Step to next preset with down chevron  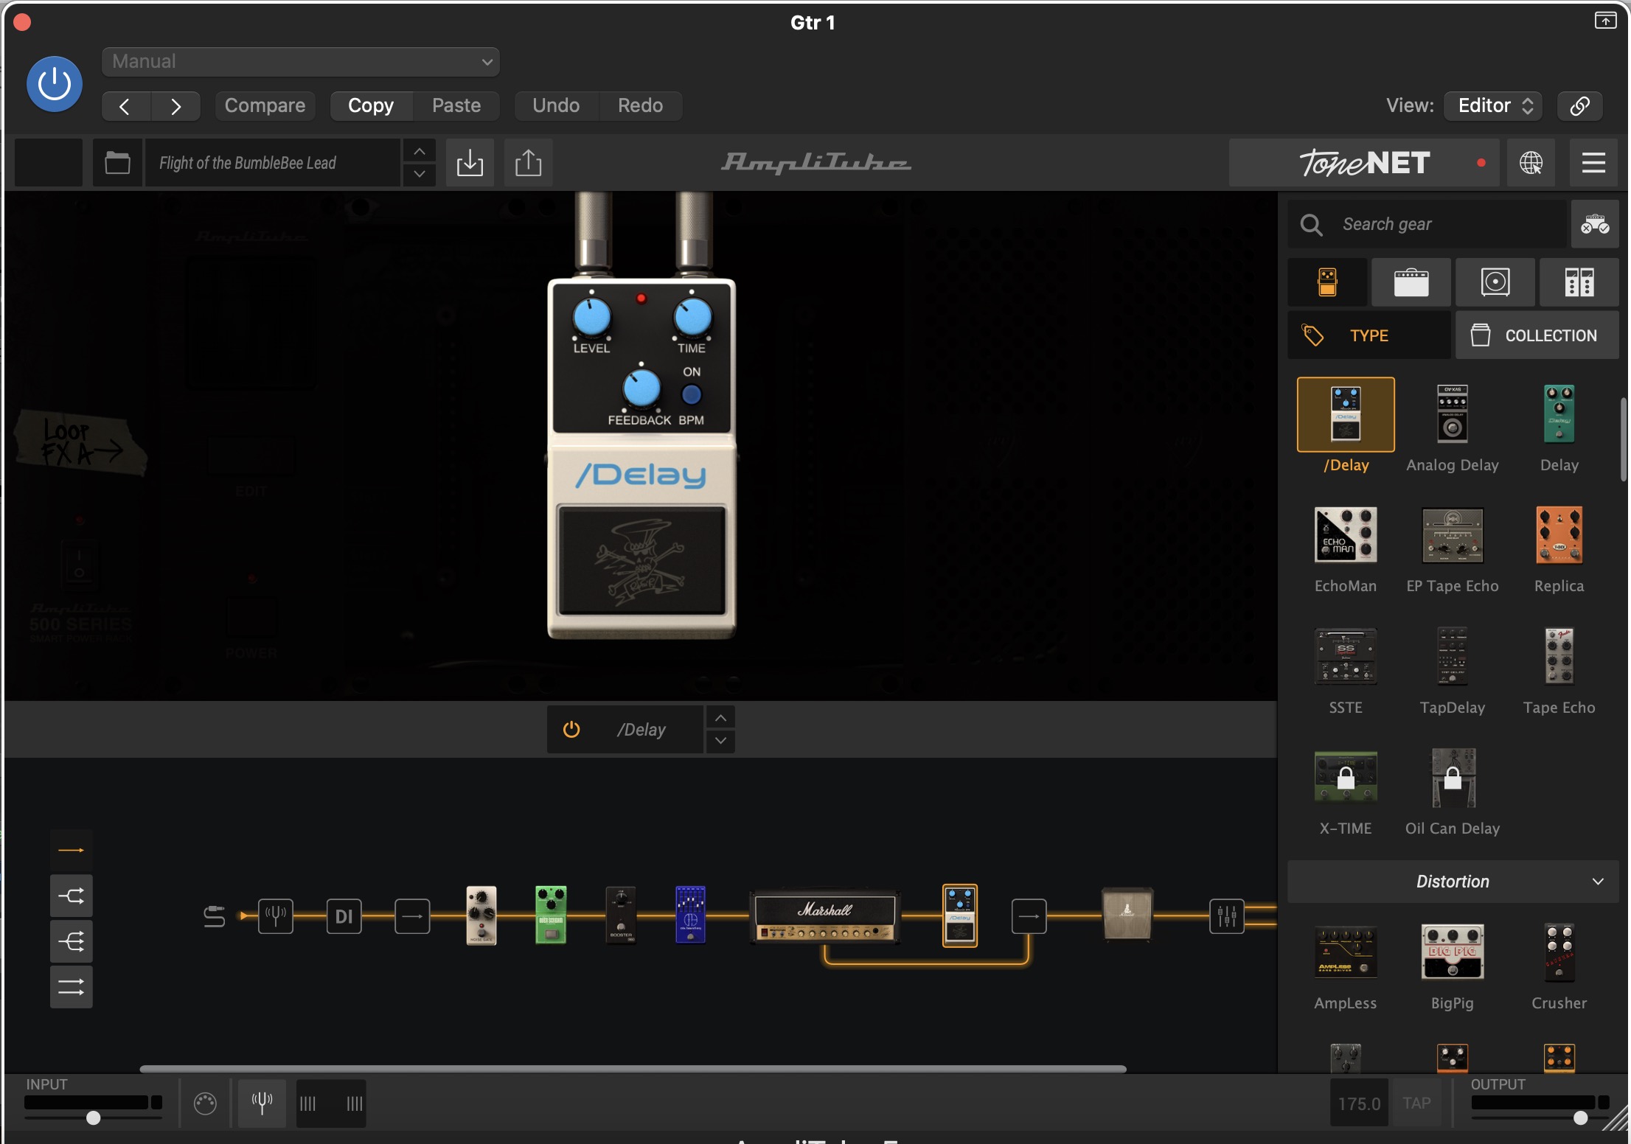[x=419, y=174]
